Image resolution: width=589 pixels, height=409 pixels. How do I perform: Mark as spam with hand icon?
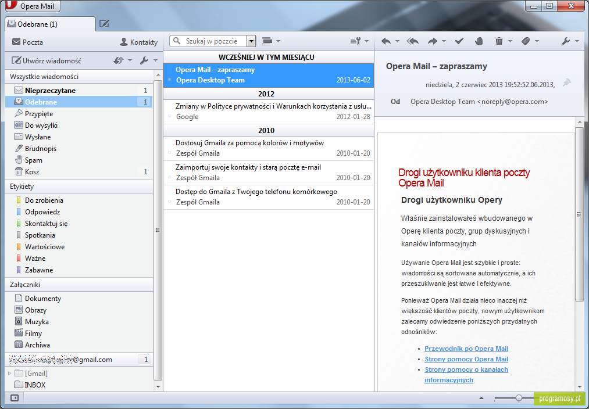[x=479, y=41]
